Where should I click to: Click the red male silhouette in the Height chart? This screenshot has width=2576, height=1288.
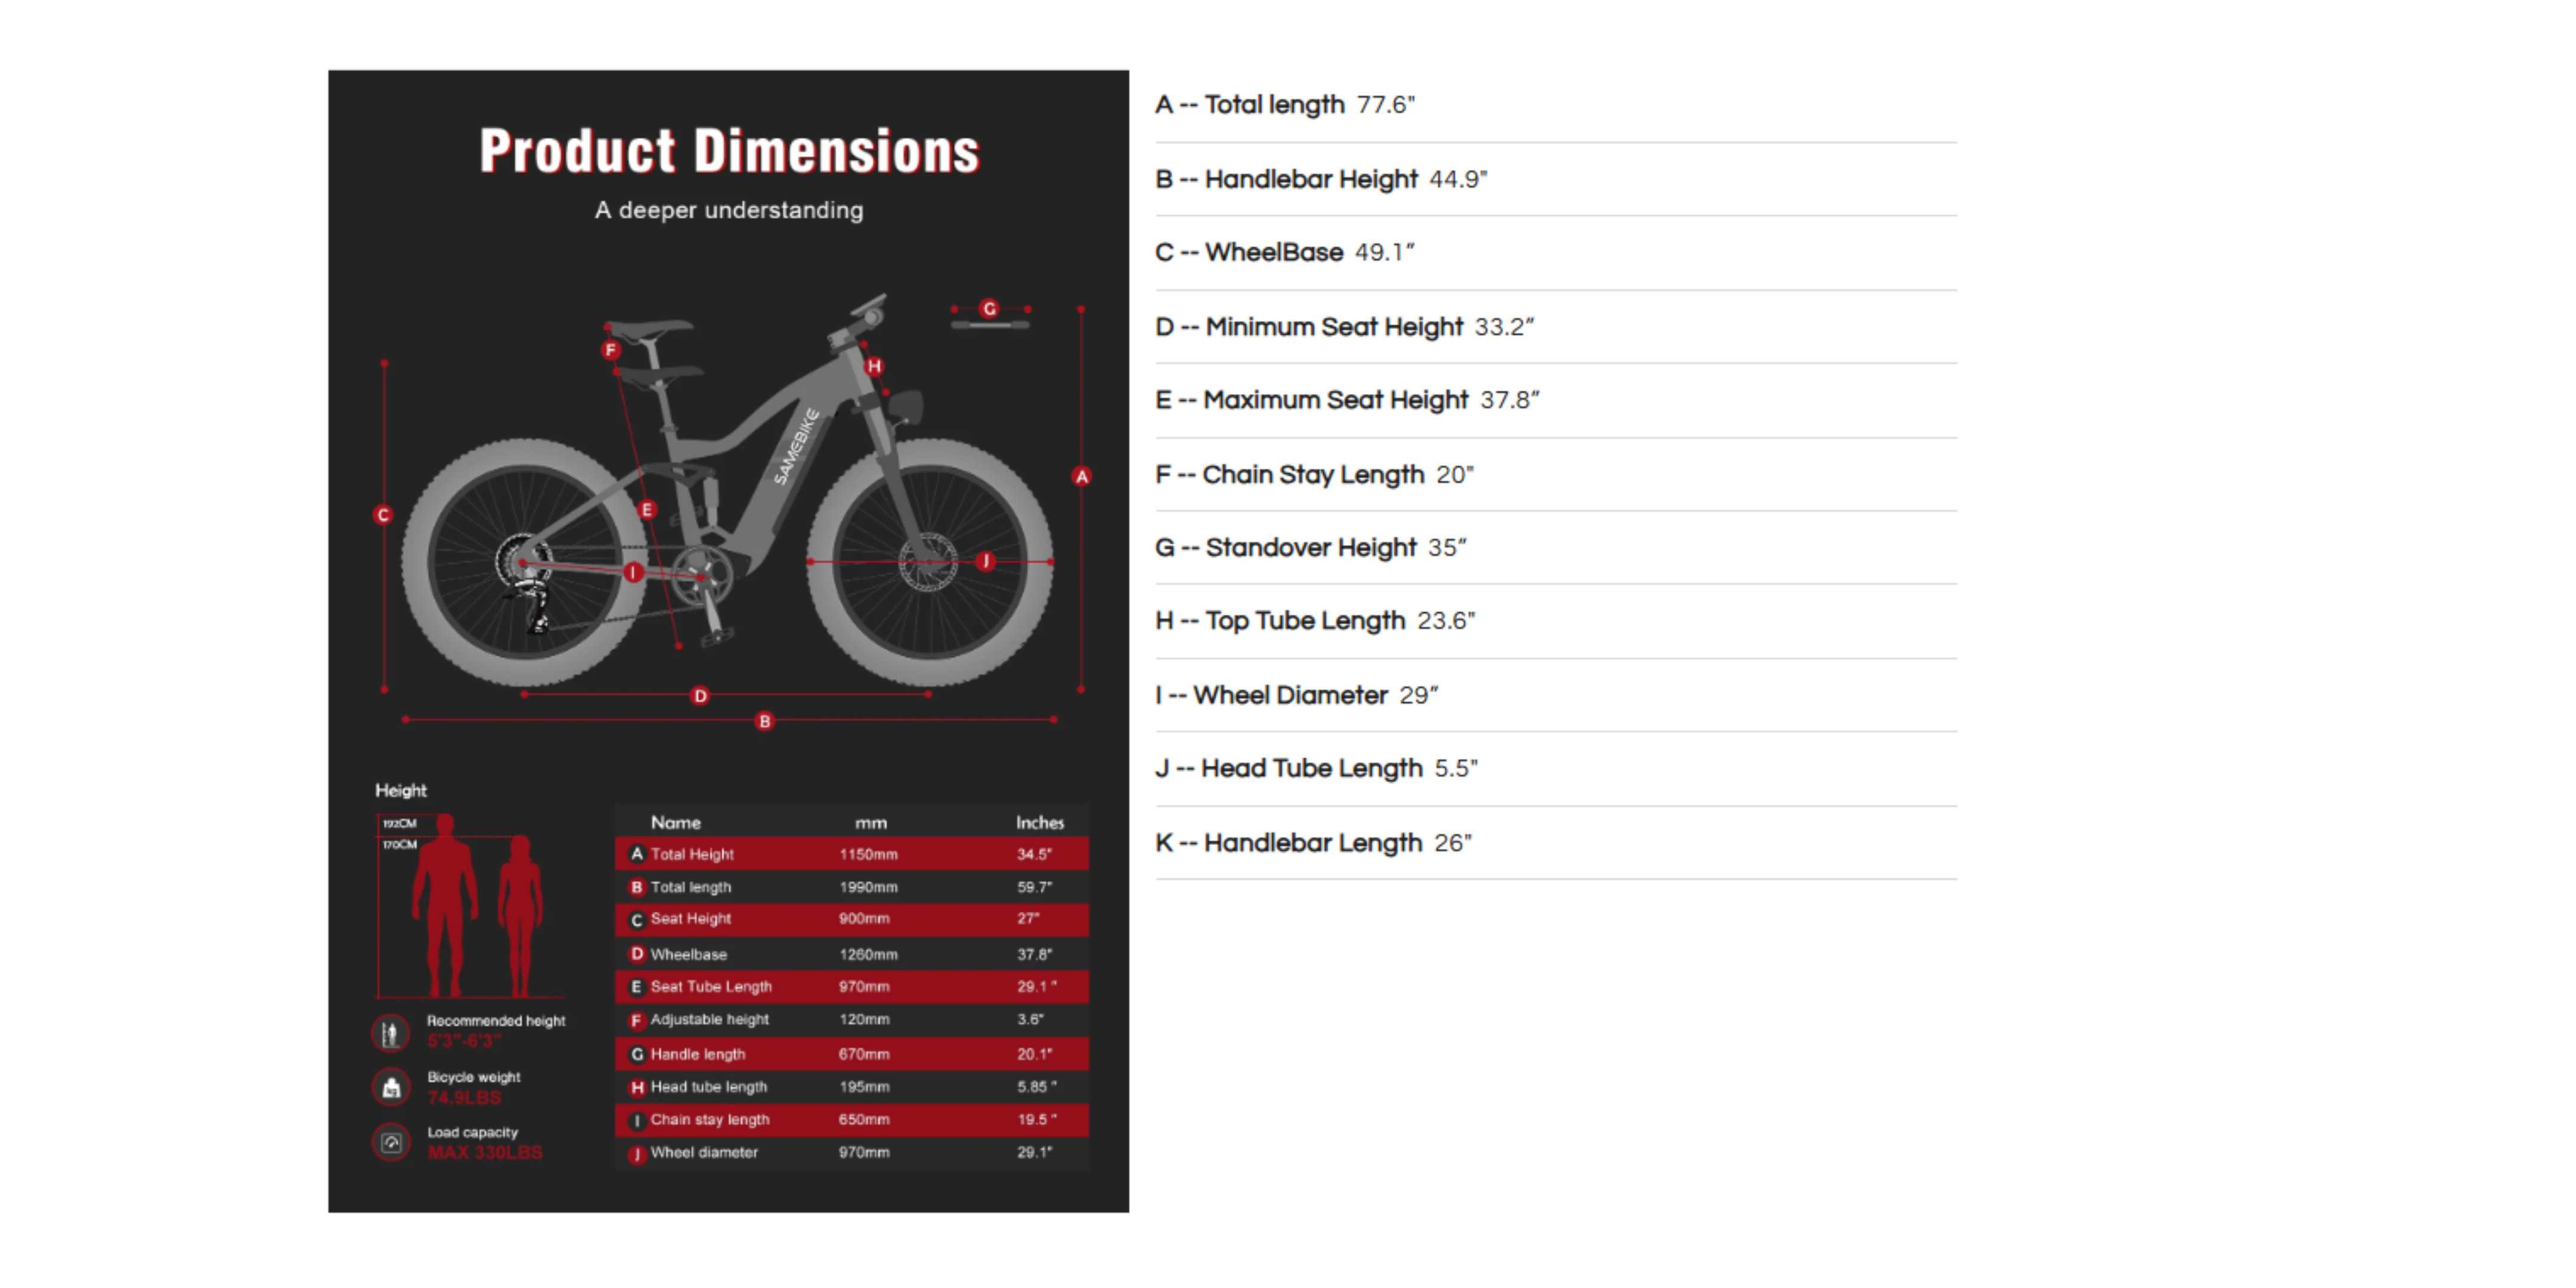[444, 905]
